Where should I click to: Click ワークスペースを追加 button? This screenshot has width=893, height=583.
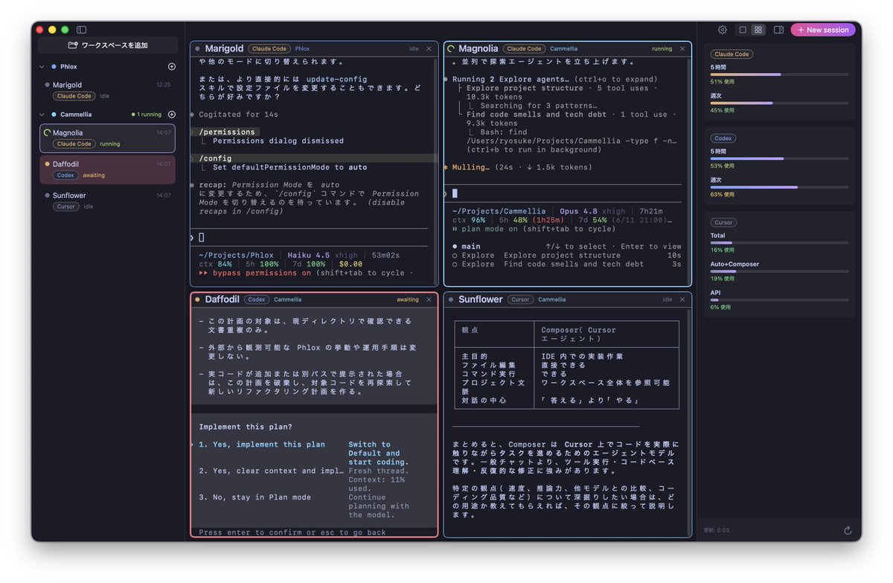[x=108, y=45]
